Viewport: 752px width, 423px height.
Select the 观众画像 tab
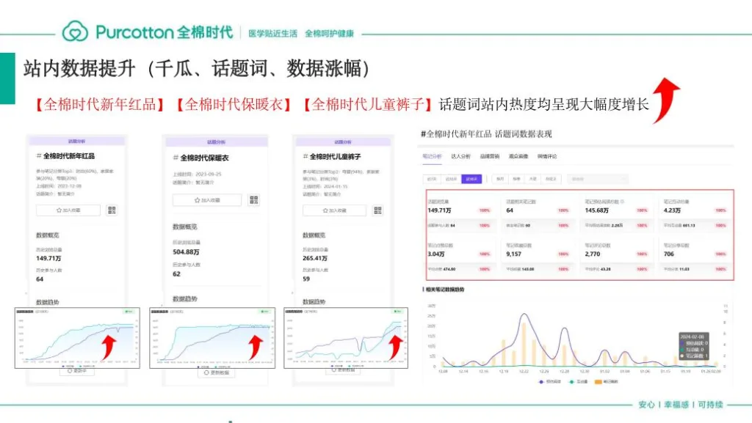(x=518, y=156)
